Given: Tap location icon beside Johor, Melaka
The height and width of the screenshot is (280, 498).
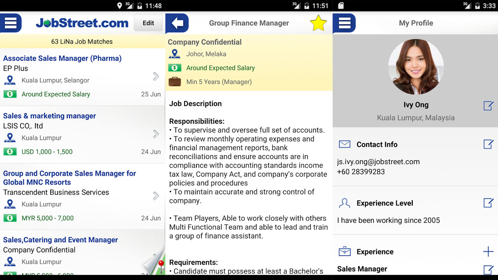Looking at the screenshot, I should (x=175, y=54).
